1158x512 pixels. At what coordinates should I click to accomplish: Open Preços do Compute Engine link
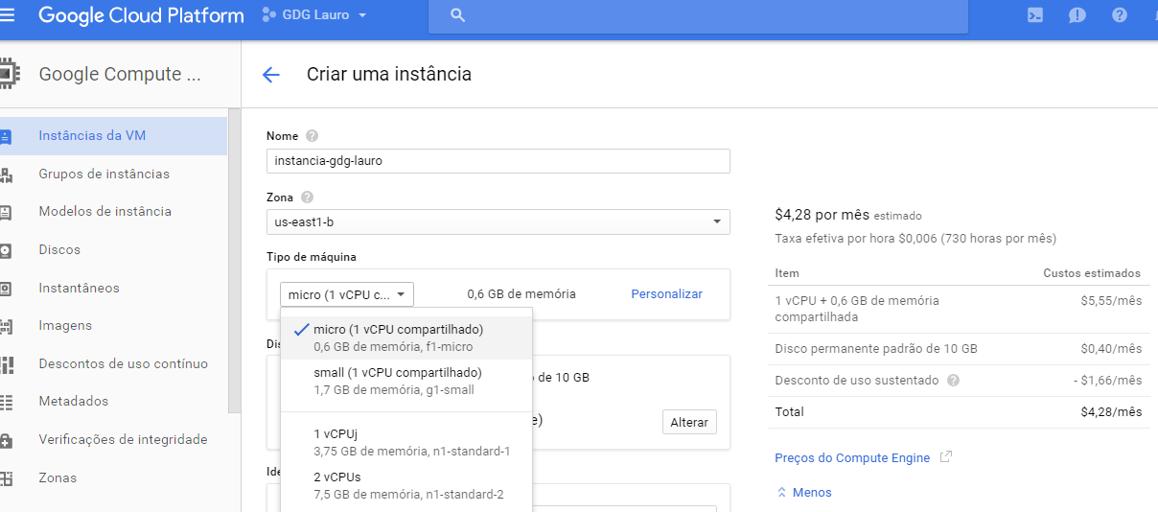852,457
